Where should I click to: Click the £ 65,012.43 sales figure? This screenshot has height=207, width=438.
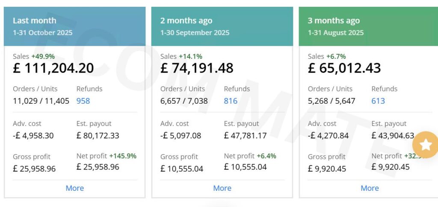point(344,68)
